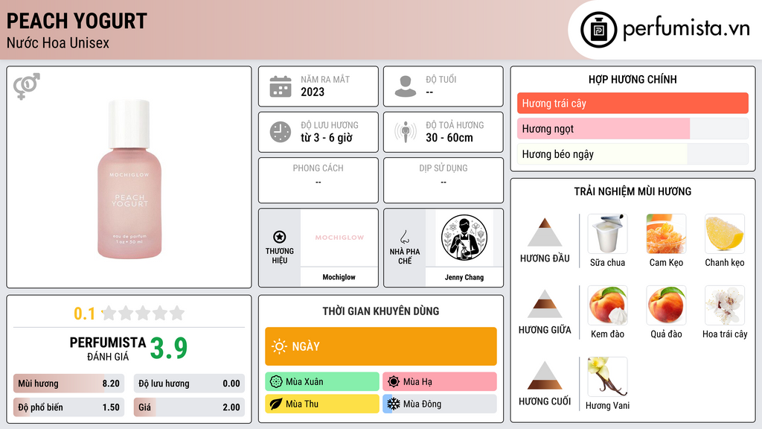Screen dimensions: 762x429
Task: Click the Perfumista đánh giá label
Action: click(108, 349)
